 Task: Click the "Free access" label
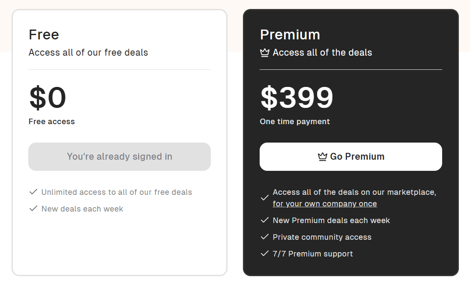[51, 122]
